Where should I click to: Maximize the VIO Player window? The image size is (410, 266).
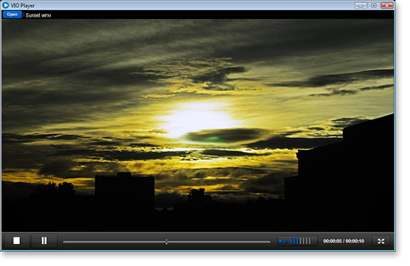pos(374,5)
